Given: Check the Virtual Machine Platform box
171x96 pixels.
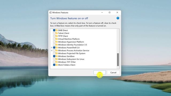Looking at the screenshot, I should (54, 39).
